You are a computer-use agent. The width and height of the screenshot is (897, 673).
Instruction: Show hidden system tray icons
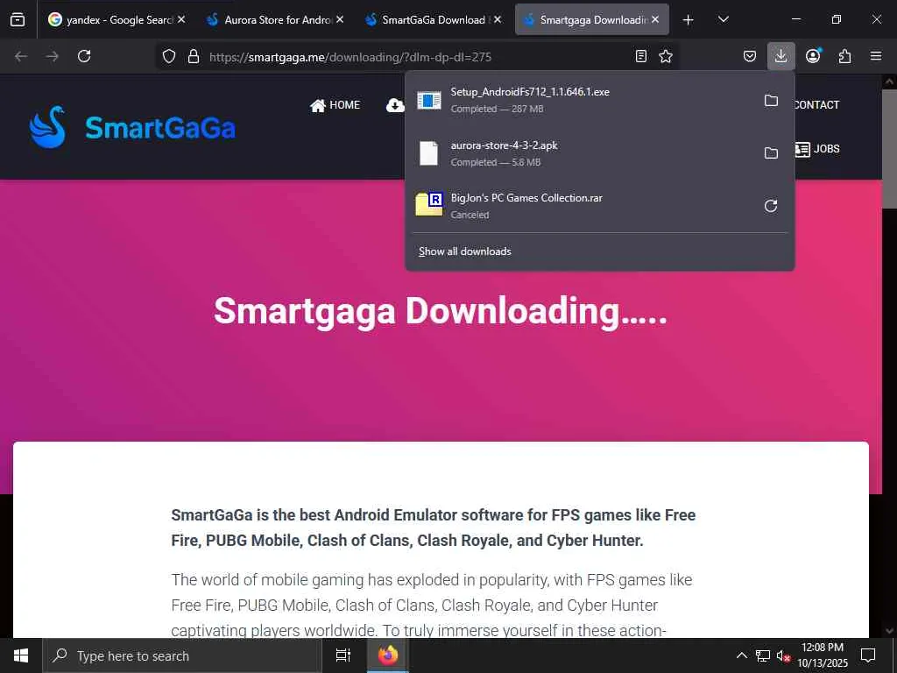[x=741, y=655]
